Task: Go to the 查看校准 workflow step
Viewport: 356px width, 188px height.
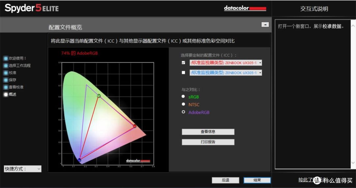Action: (x=16, y=87)
